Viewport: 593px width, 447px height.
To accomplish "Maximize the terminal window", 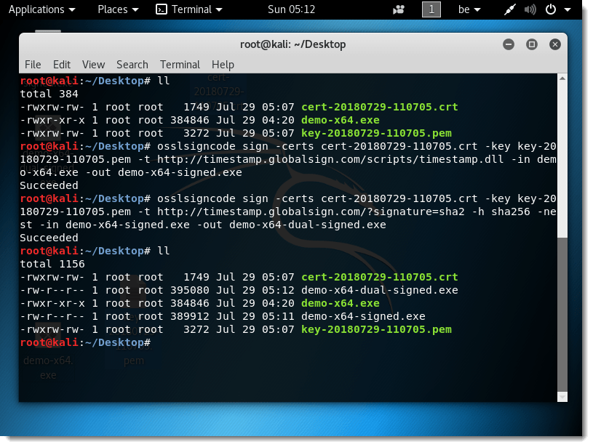I will tap(531, 44).
